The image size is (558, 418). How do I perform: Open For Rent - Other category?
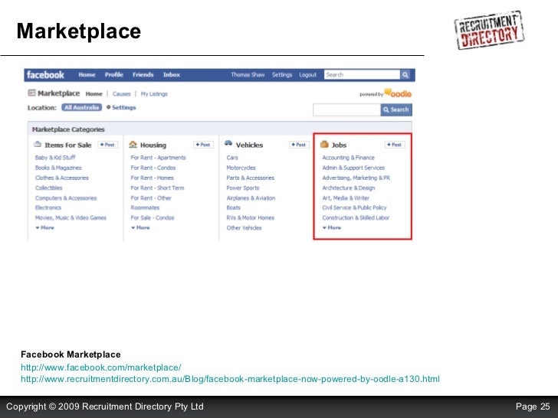[x=151, y=198]
